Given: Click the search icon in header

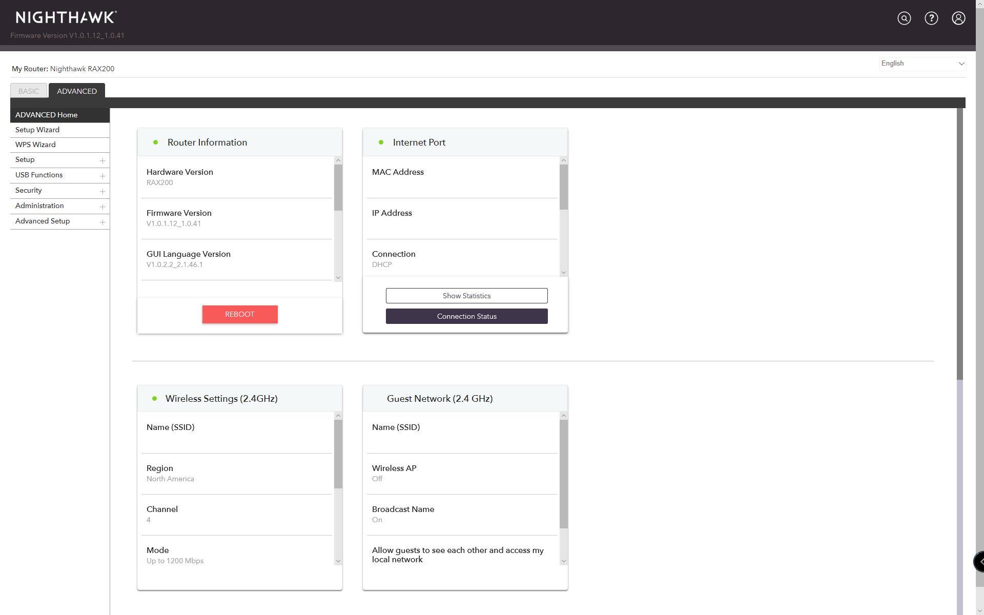Looking at the screenshot, I should (x=904, y=18).
